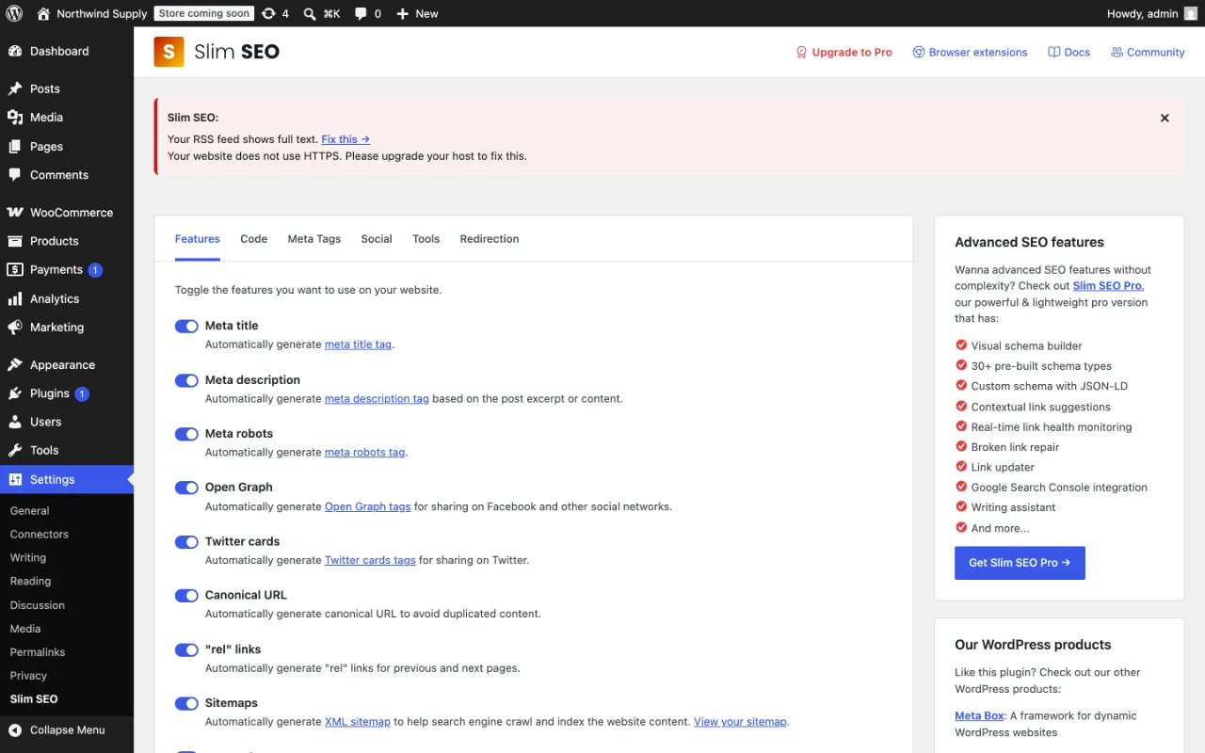Open Payments in the sidebar

67,269
